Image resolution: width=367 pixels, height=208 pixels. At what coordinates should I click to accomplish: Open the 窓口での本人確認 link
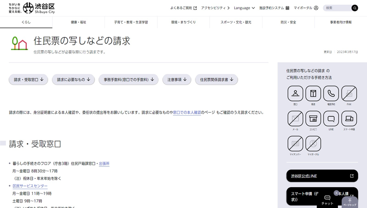(187, 112)
